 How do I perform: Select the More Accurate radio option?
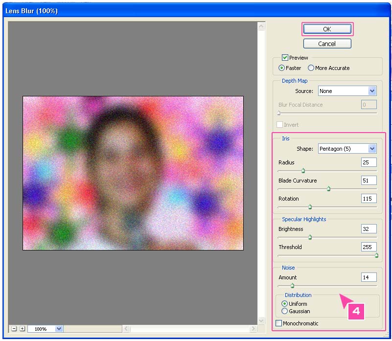click(x=311, y=68)
